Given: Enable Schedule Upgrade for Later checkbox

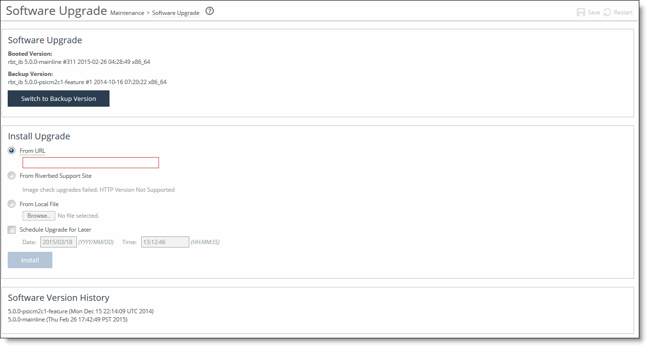Looking at the screenshot, I should 12,230.
